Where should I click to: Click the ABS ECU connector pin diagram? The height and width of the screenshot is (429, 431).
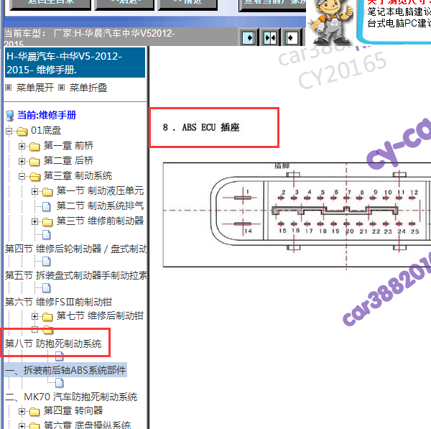click(297, 214)
